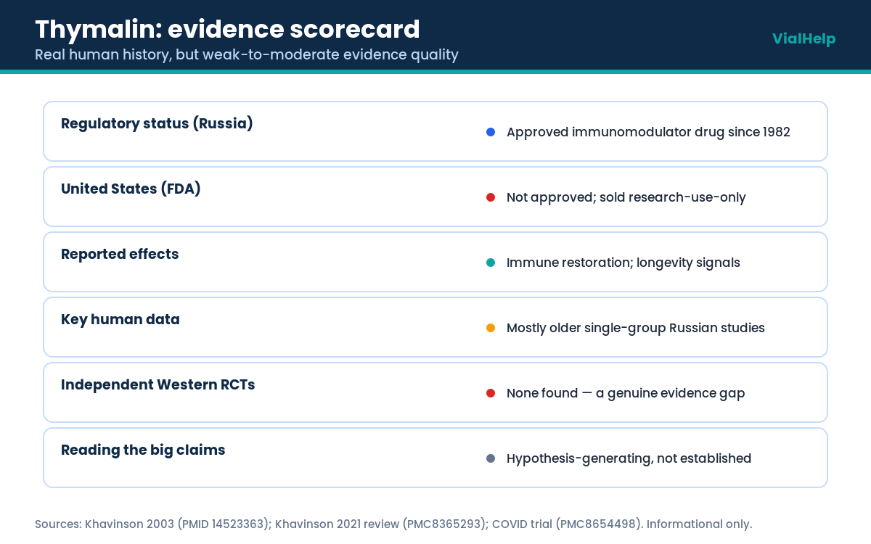Select 'Immune restoration; longevity signals' text
871x544 pixels.
pyautogui.click(x=623, y=263)
